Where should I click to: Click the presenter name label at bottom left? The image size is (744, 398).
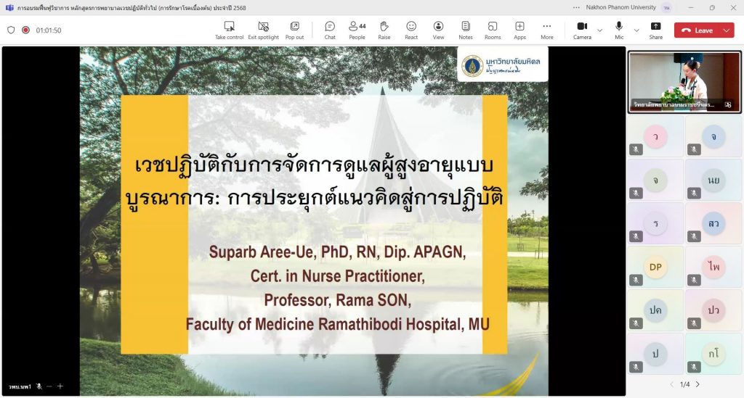[20, 386]
